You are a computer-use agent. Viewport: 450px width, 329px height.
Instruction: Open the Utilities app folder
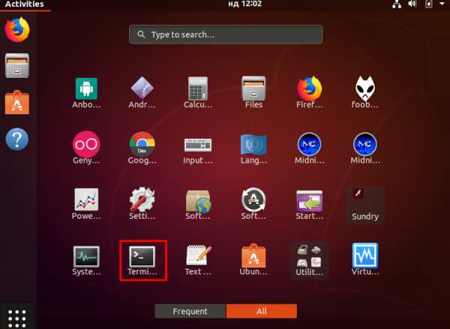point(309,261)
